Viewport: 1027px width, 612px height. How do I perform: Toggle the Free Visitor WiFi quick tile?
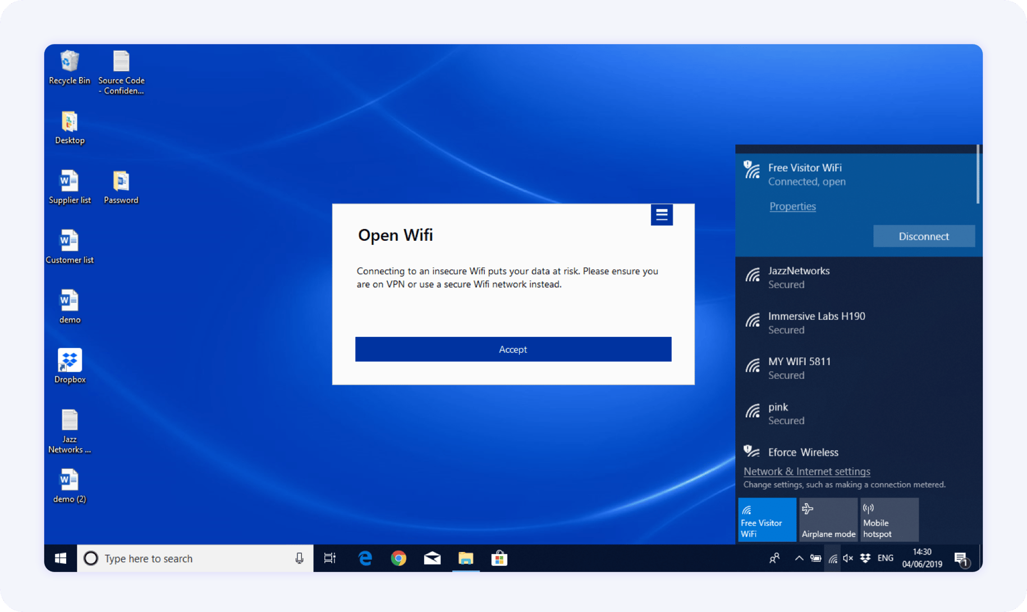pyautogui.click(x=767, y=520)
